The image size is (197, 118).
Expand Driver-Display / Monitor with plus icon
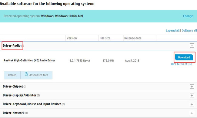[192, 95]
